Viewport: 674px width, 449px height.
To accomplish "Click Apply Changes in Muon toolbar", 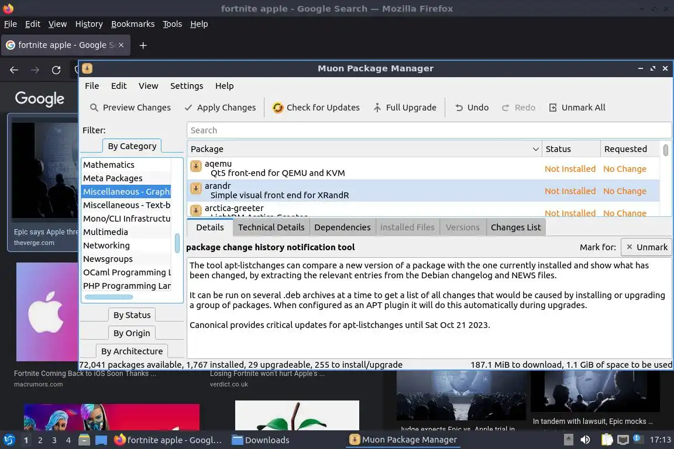I will tap(220, 108).
